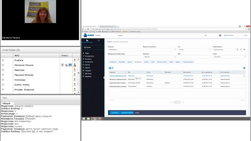The height and width of the screenshot is (141, 251).
Task: Click the Сохранить и выйти button
Action: tap(127, 113)
